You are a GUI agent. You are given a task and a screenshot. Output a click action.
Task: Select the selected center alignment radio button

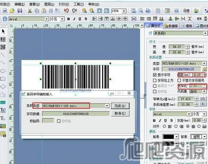pyautogui.click(x=188, y=126)
